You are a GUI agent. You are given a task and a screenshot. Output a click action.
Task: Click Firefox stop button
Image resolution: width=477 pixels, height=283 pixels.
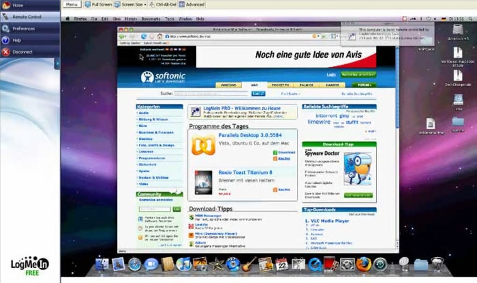(x=152, y=36)
